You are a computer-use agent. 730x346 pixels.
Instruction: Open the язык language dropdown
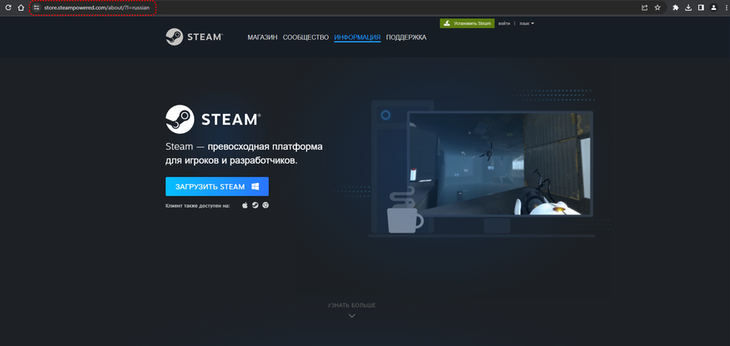pos(527,23)
